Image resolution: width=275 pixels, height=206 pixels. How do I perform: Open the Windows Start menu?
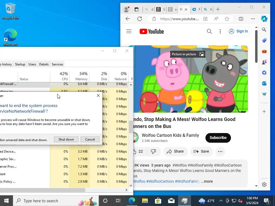click(x=6, y=201)
